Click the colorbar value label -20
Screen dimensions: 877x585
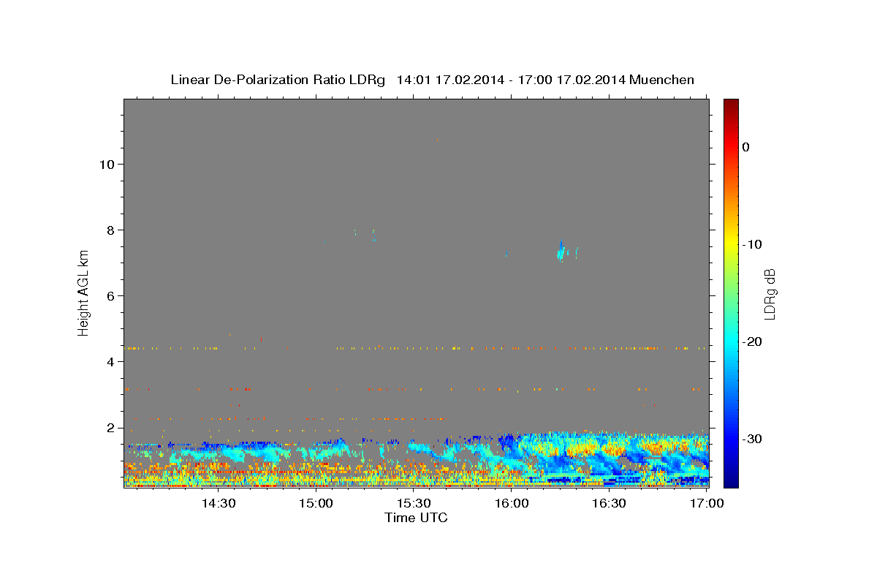pyautogui.click(x=753, y=341)
